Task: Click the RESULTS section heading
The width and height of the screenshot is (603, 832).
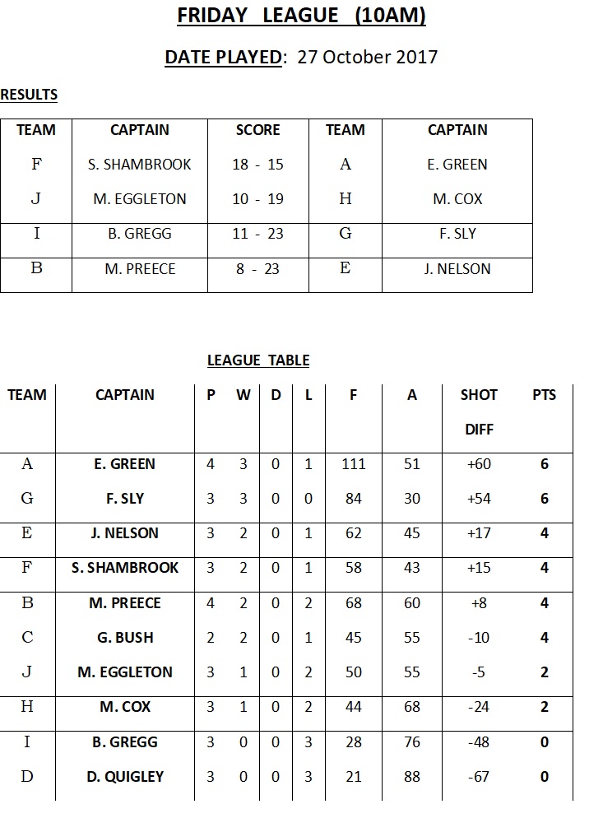Action: [29, 95]
